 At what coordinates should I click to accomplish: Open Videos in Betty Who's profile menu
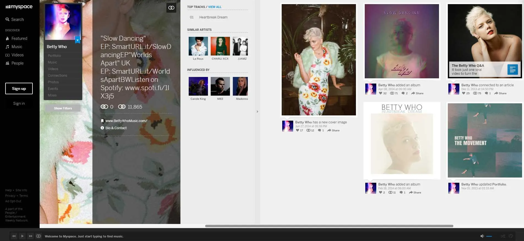pyautogui.click(x=53, y=69)
